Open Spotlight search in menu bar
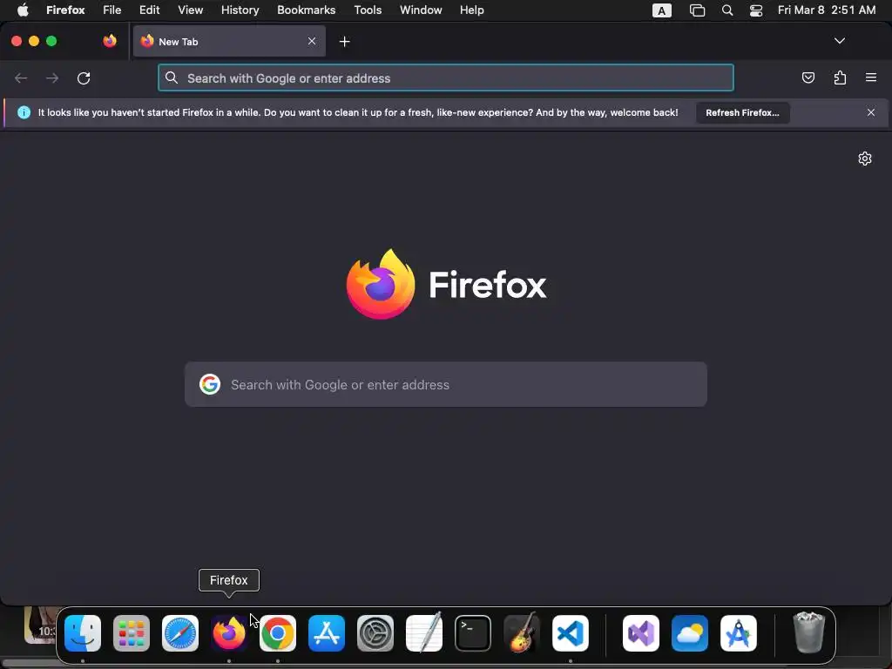The width and height of the screenshot is (892, 669). [727, 10]
